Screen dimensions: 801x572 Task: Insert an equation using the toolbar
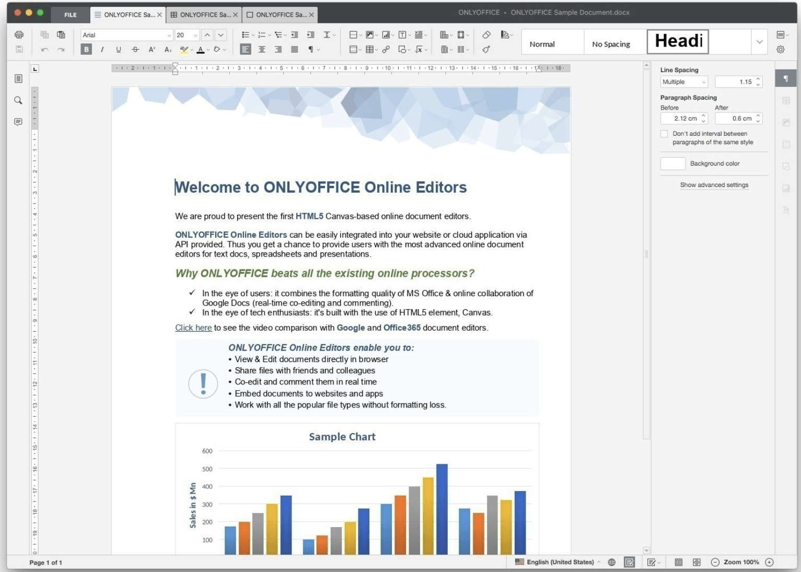click(419, 50)
